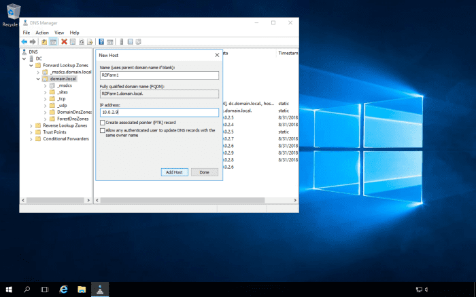Expand the Trust Points node
Viewport: 476px width, 297px height.
(x=31, y=132)
